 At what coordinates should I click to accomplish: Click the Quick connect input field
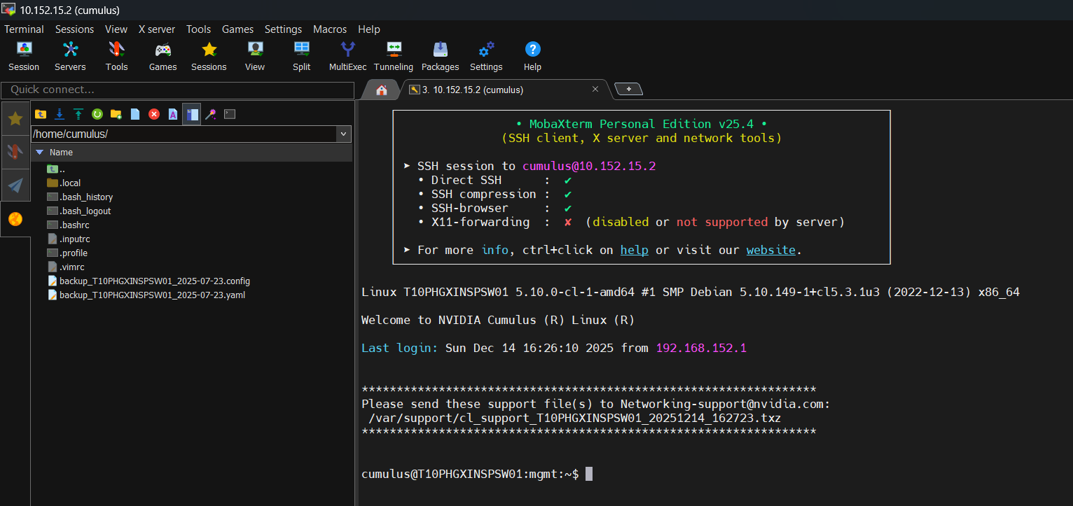(178, 90)
